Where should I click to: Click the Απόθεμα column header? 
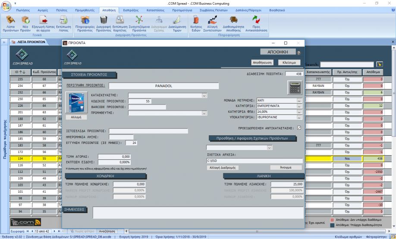click(373, 72)
